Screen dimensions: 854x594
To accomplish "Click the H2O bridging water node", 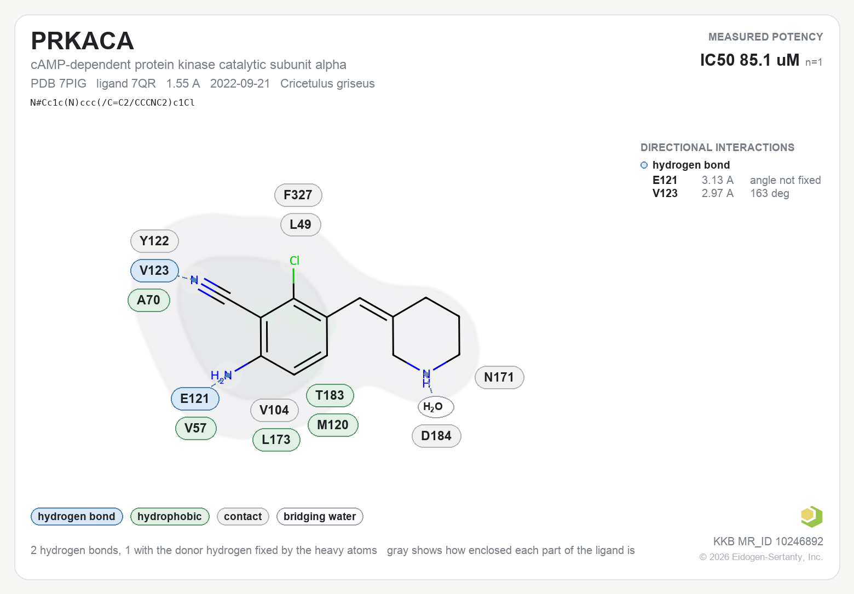I will 436,407.
